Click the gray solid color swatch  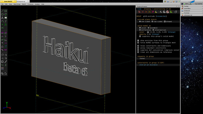pos(148,32)
